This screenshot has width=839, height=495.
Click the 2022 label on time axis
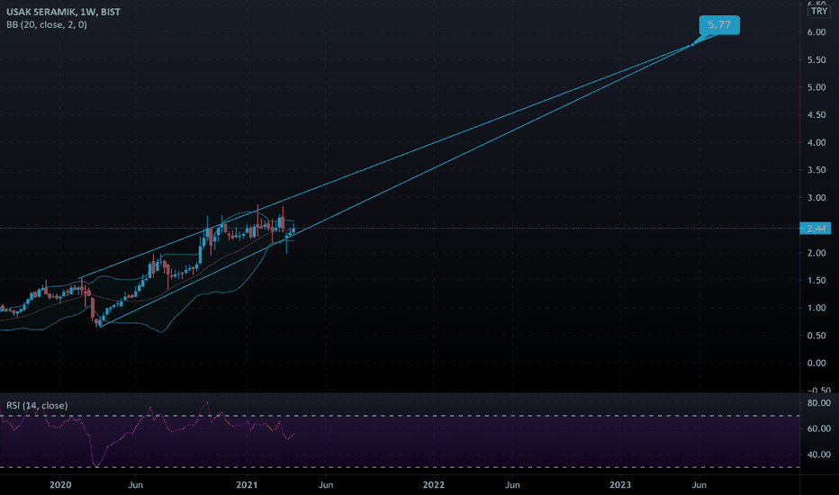(433, 485)
